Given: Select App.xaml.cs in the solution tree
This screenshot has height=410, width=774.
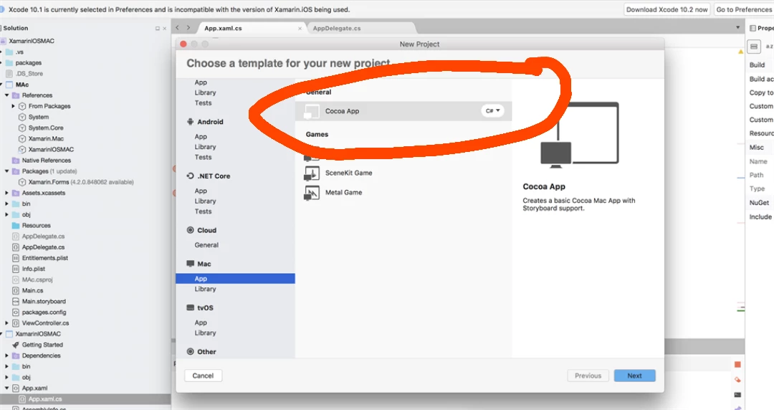Looking at the screenshot, I should [45, 399].
